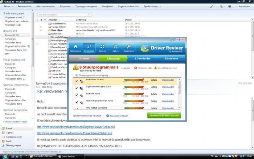Uncheck the Algemeen PnP-beeldscherm checkbox
This screenshot has width=254, height=159.
[x=77, y=88]
